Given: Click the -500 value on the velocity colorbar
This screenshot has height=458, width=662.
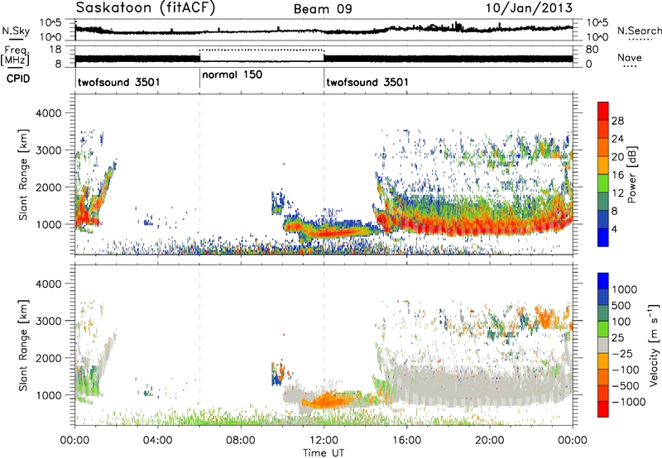Looking at the screenshot, I should click(x=626, y=385).
